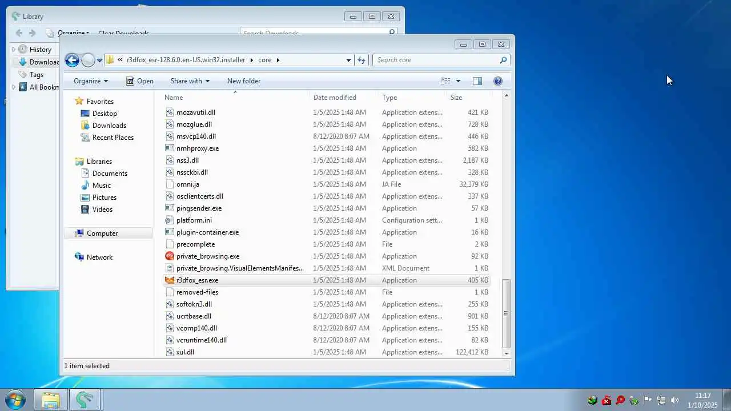This screenshot has width=731, height=411.
Task: Click the Forward navigation arrow in Explorer
Action: pos(88,60)
